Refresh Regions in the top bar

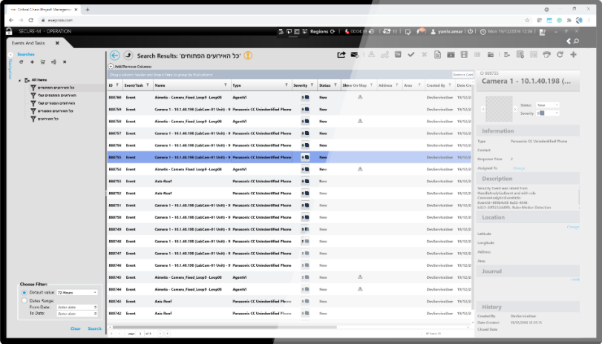click(333, 31)
